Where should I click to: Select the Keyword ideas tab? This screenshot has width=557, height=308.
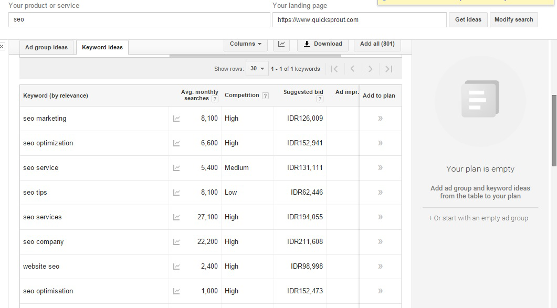[x=102, y=48]
